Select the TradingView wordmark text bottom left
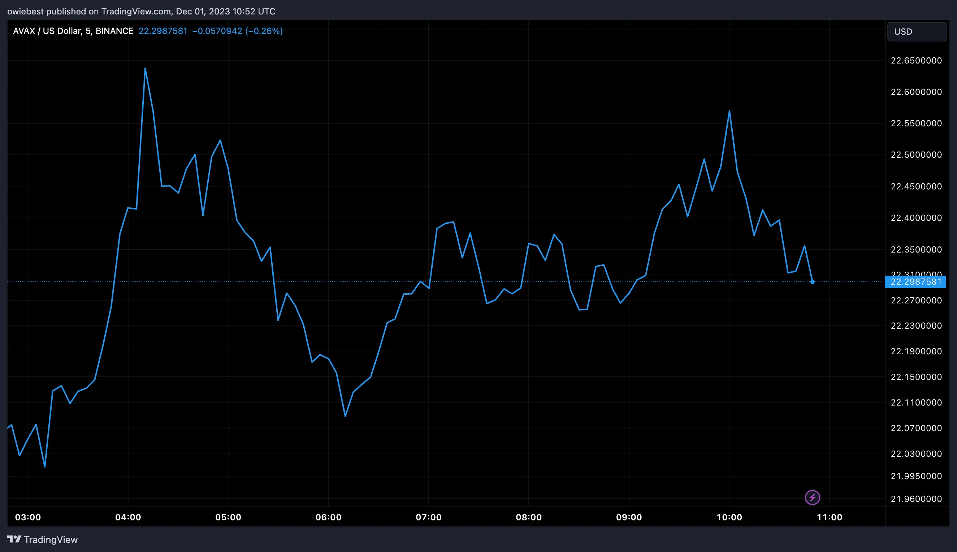Screen dimensions: 957x552 click(51, 539)
